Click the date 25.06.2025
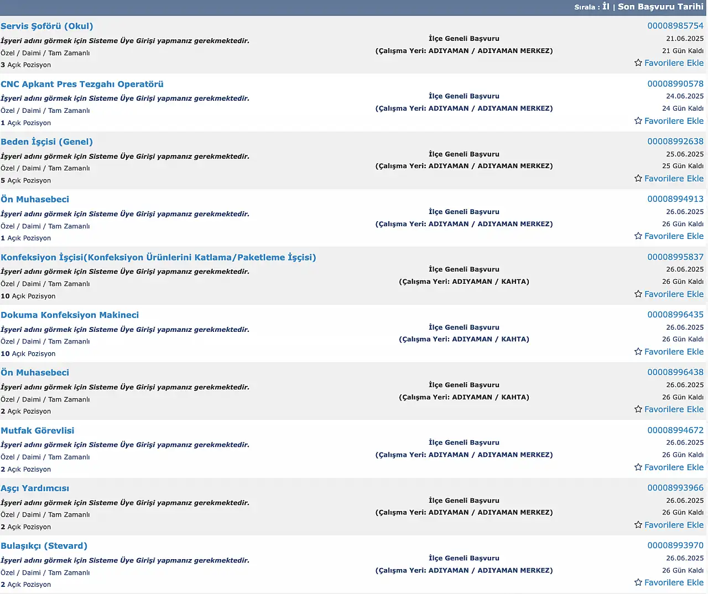 point(685,154)
